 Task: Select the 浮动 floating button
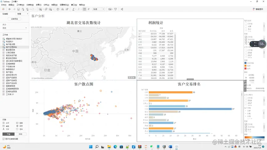[20, 134]
